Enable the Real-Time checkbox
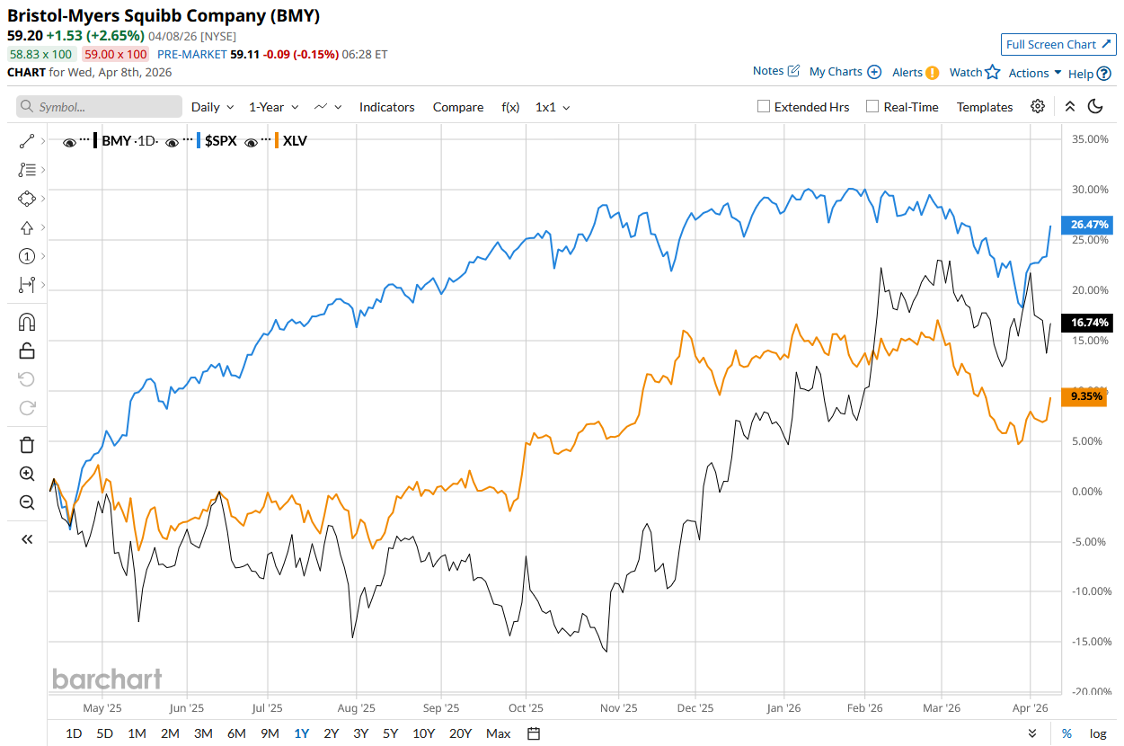 click(x=872, y=106)
